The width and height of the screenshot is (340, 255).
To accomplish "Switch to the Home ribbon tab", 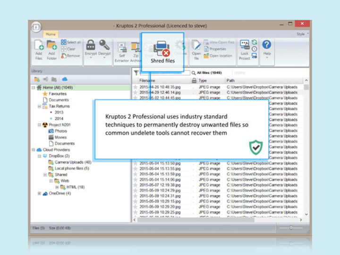I will click(x=51, y=34).
